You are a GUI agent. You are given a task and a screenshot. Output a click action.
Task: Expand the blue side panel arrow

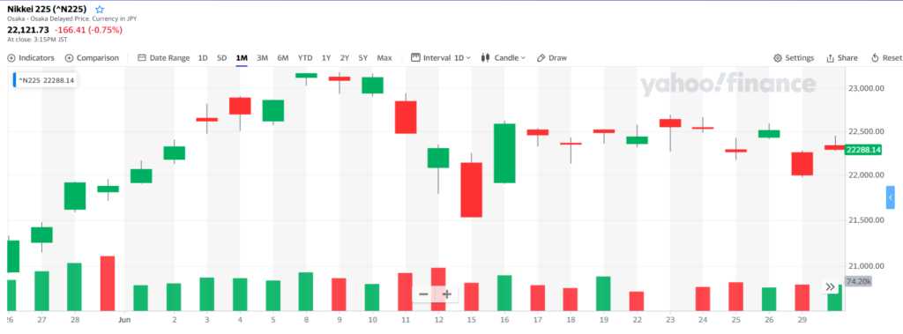pos(891,197)
